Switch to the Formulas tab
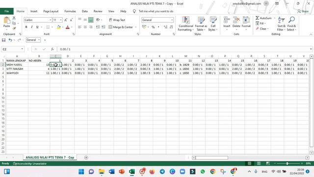 click(x=70, y=11)
